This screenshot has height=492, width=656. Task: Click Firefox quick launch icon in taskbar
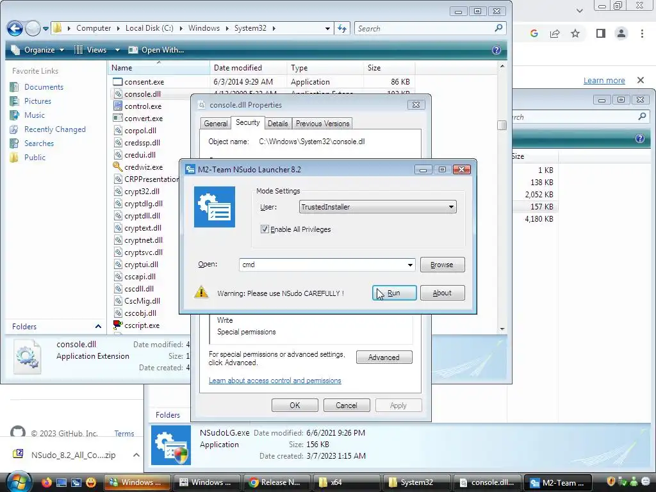pos(46,482)
